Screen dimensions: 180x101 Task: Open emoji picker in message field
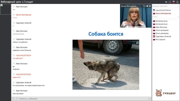[x=17, y=98]
